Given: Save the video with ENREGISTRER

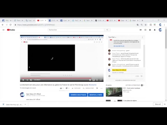Looking at the screenshot, I should tap(88, 88).
